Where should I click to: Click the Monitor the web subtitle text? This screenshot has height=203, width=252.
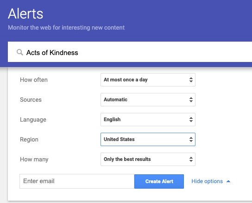[x=66, y=28]
